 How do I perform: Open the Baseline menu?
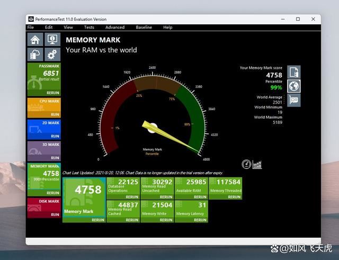(x=144, y=27)
